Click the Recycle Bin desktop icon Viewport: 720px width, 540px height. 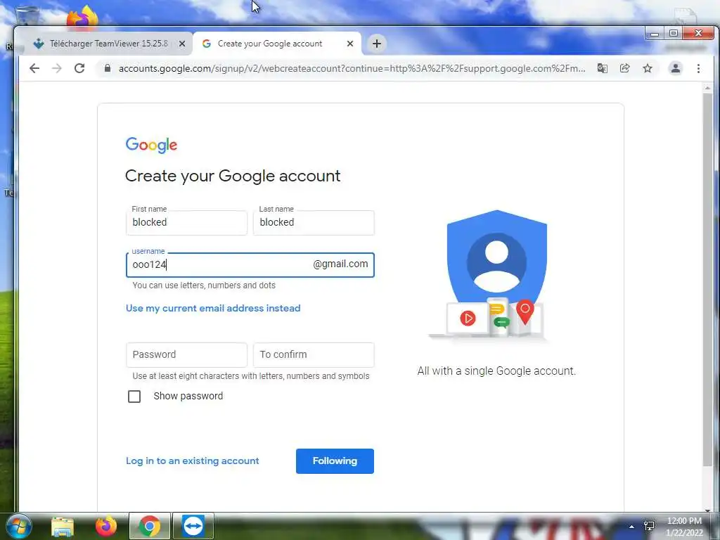click(x=27, y=15)
